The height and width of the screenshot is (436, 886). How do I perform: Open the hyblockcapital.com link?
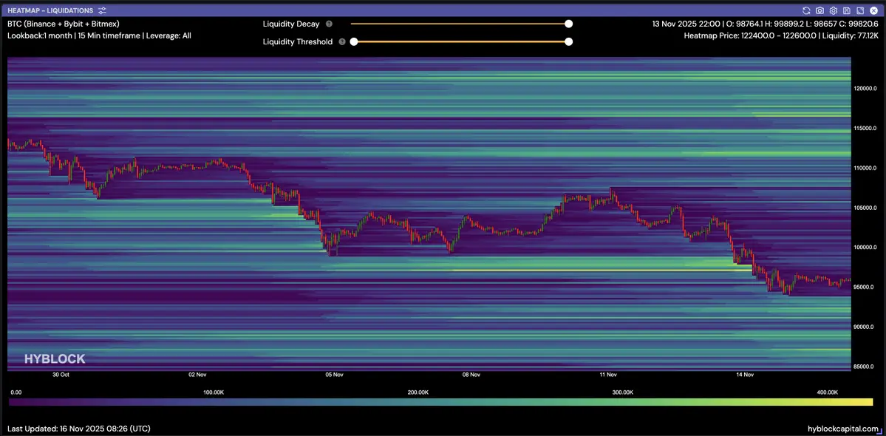844,429
